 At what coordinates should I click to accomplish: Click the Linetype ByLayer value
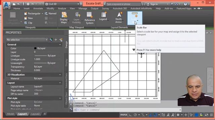[45, 56]
